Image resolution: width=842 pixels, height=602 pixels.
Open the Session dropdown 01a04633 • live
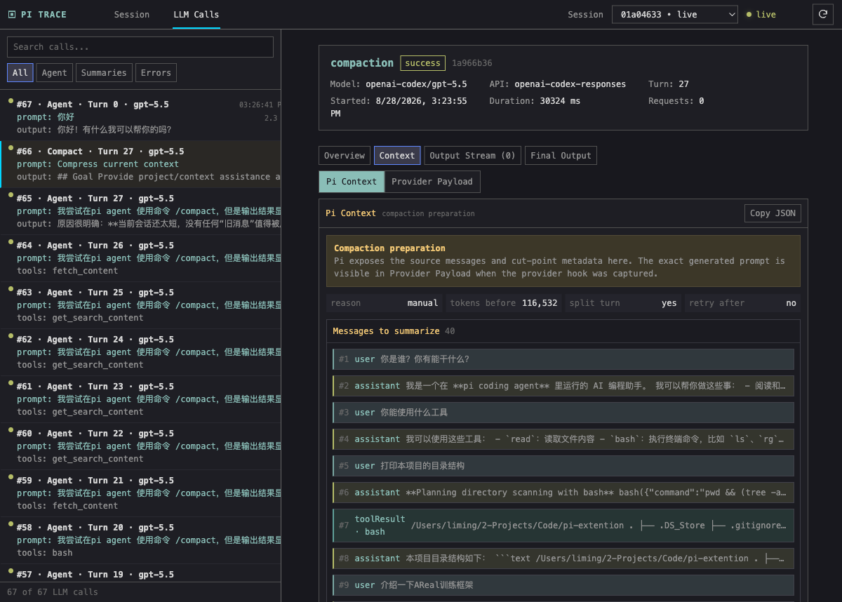click(674, 14)
